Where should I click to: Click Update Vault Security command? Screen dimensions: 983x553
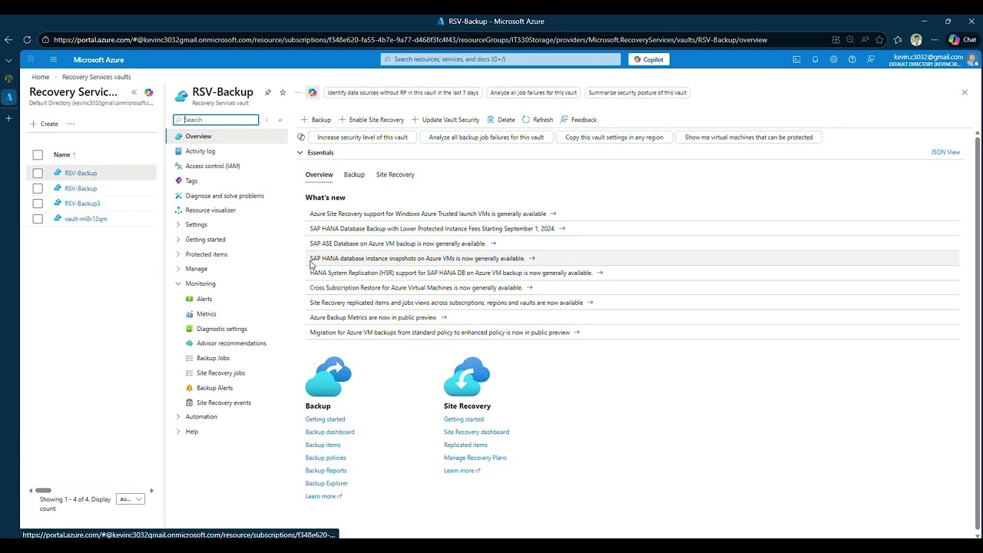tap(445, 120)
